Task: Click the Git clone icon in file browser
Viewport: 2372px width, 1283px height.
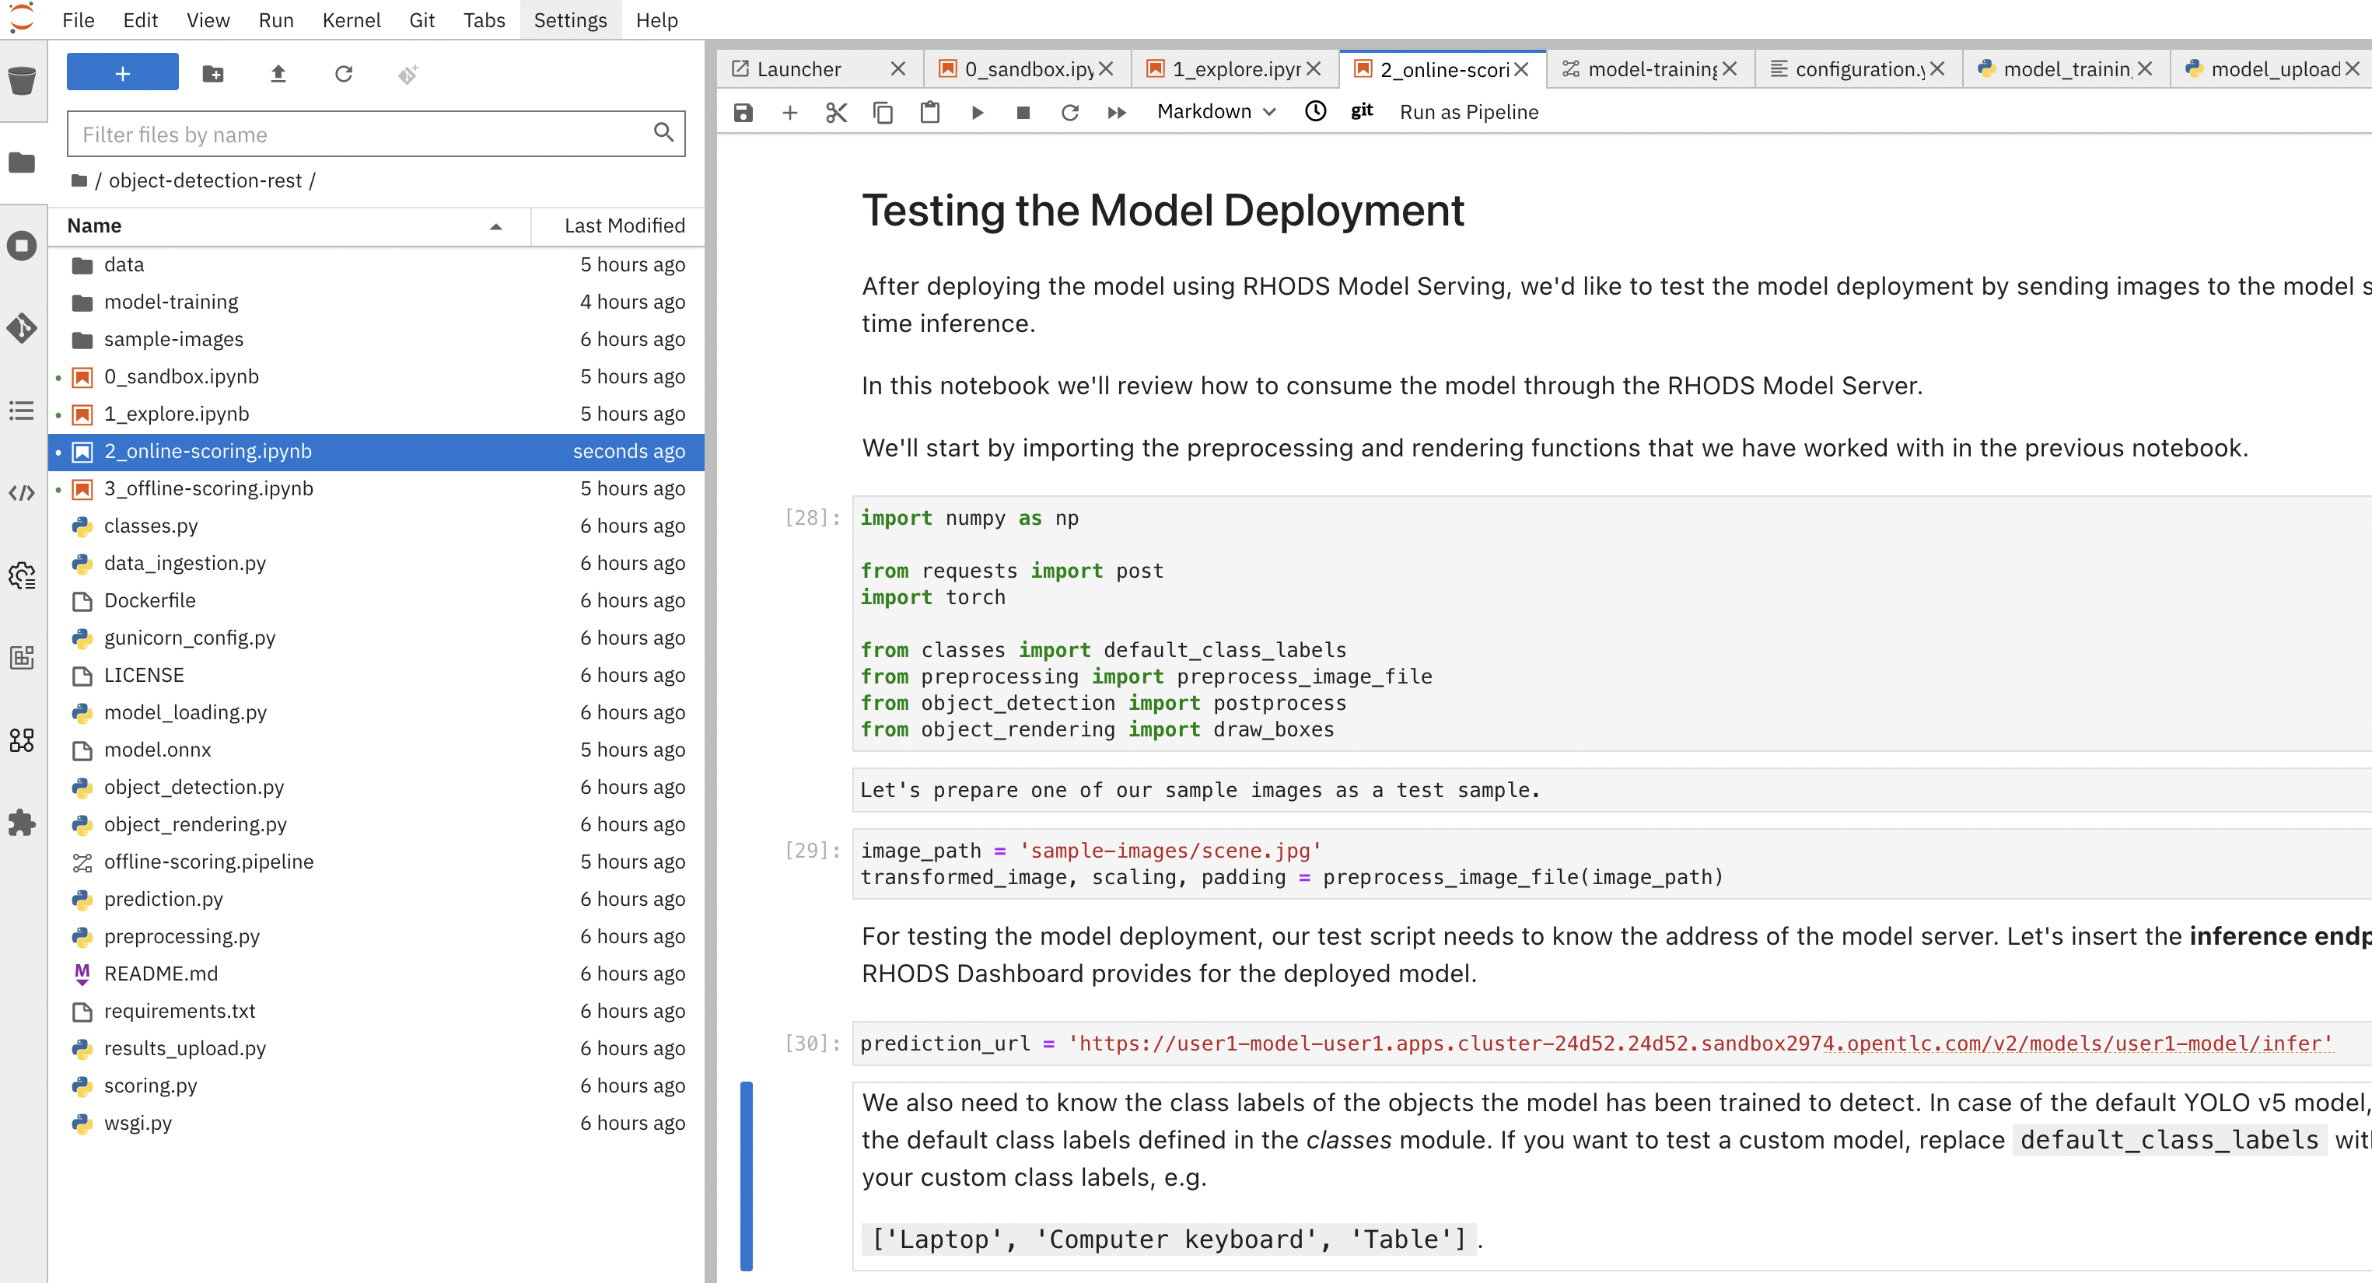Action: pos(408,74)
